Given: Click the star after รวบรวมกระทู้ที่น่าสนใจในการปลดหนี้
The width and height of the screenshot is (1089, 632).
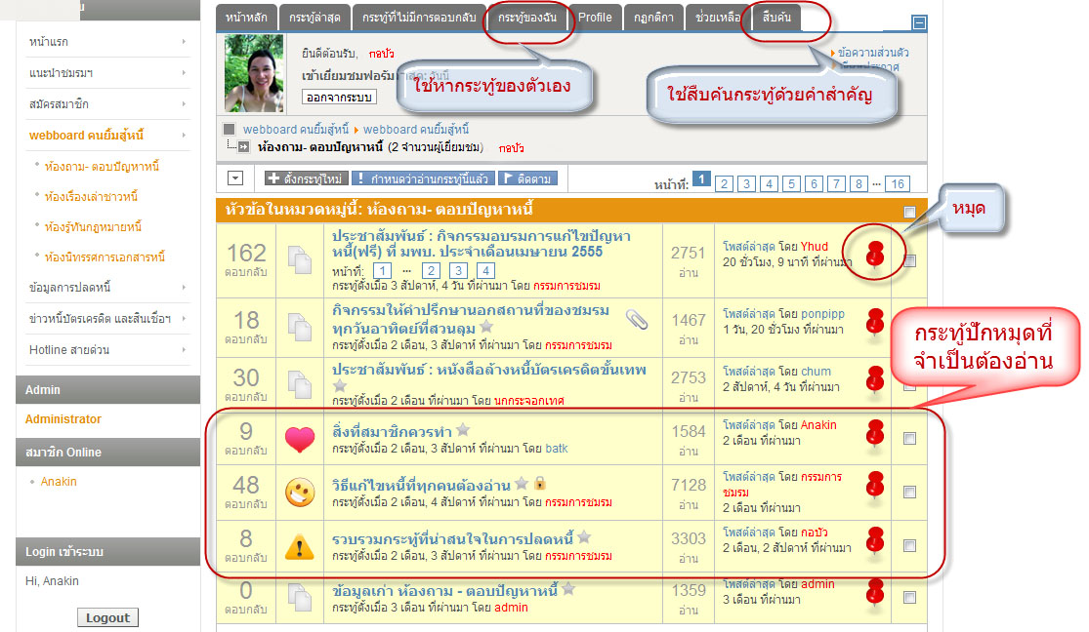Looking at the screenshot, I should click(584, 537).
